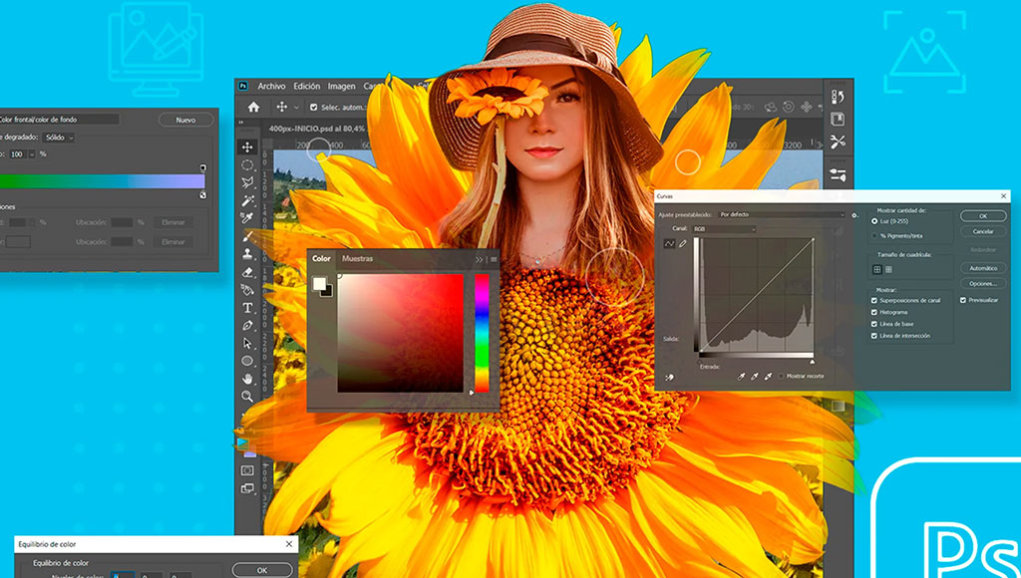This screenshot has width=1021, height=578.
Task: Toggle the Selec. autom. checkbox
Action: (x=314, y=107)
